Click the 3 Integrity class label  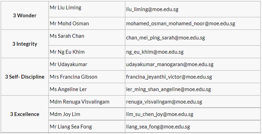click(25, 44)
